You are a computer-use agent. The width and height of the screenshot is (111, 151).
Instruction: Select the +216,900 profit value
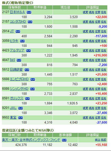[100, 55]
